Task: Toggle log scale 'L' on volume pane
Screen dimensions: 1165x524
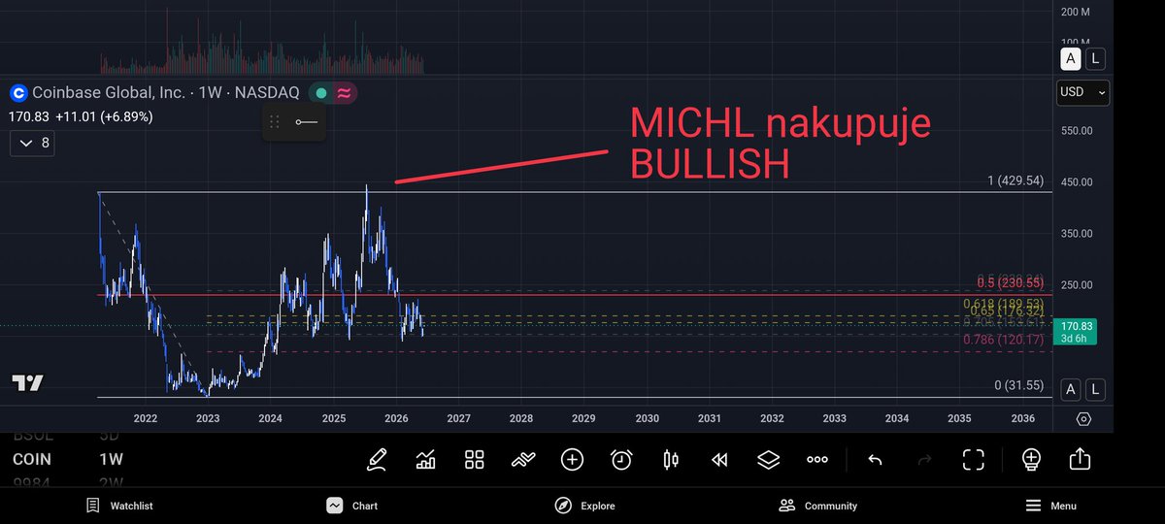Action: [1095, 59]
